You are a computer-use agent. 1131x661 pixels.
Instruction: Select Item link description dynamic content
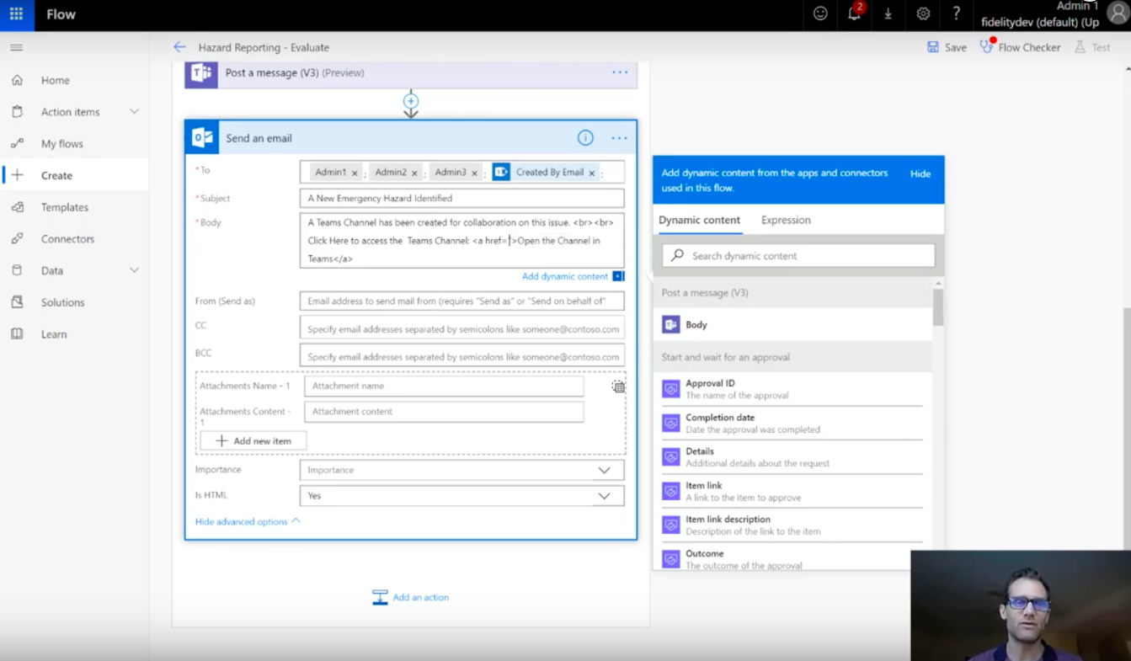point(792,525)
